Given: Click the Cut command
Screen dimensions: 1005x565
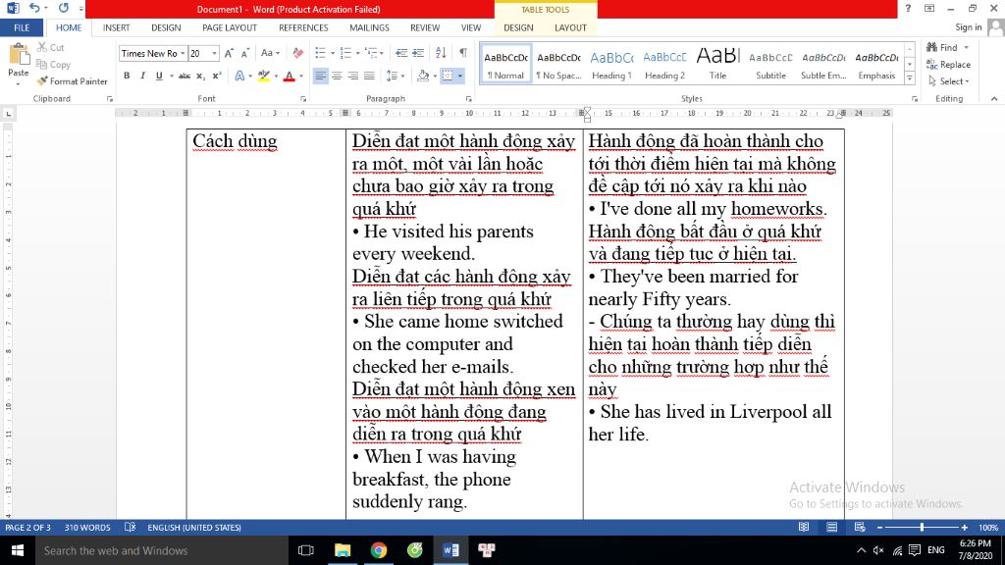Looking at the screenshot, I should (51, 47).
